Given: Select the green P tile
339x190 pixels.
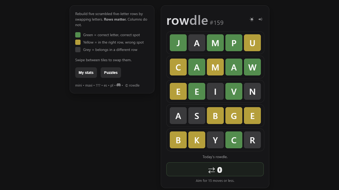Looking at the screenshot, I should 234,43.
